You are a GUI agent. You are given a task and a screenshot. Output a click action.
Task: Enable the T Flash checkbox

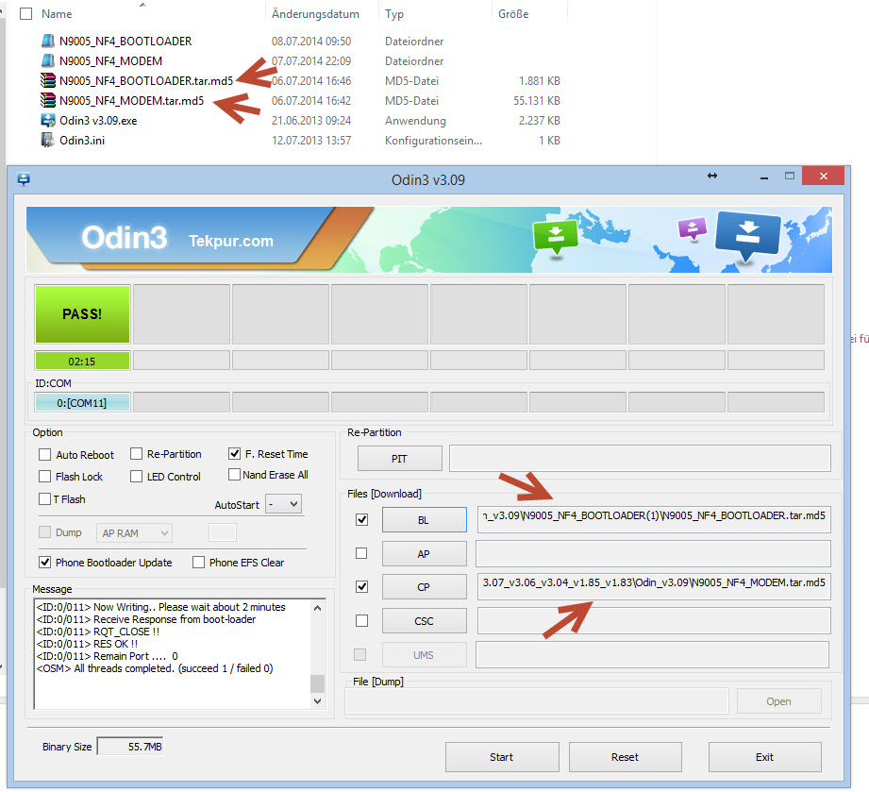[x=45, y=499]
